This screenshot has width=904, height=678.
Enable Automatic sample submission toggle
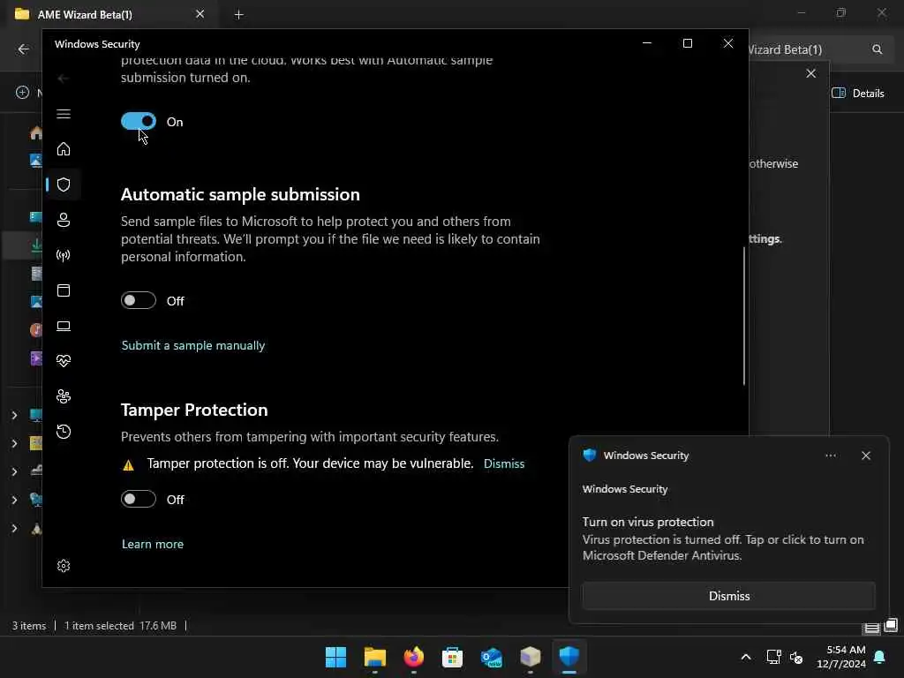(139, 300)
